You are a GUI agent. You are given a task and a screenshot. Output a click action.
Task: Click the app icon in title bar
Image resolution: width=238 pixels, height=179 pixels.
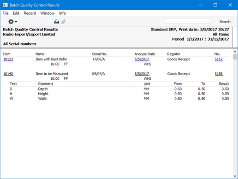click(5, 5)
